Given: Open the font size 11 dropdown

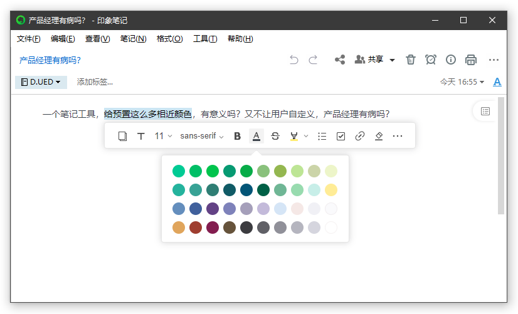Looking at the screenshot, I should [163, 136].
